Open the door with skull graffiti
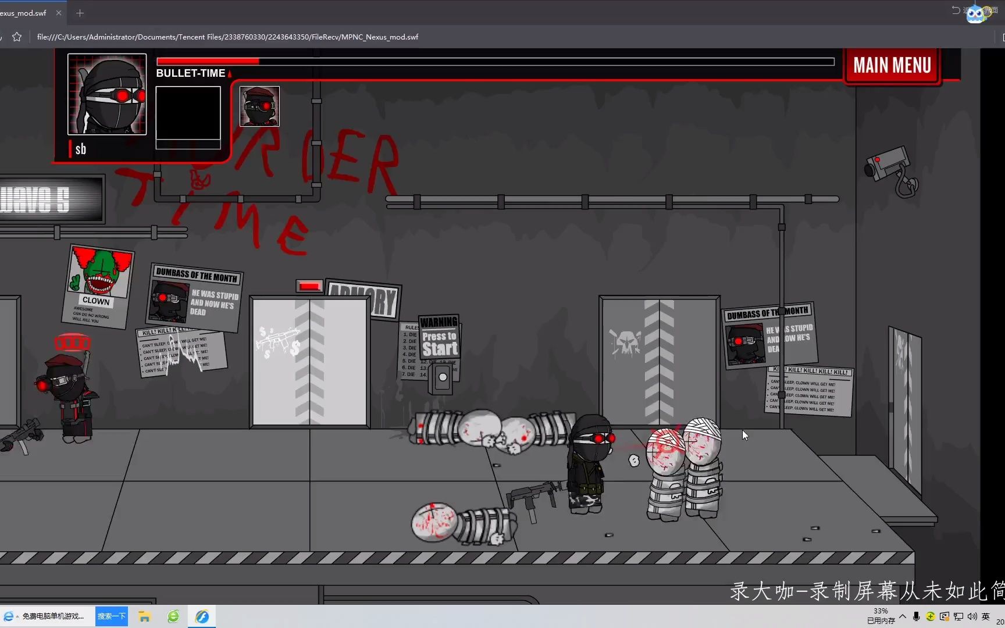The height and width of the screenshot is (628, 1005). click(660, 362)
